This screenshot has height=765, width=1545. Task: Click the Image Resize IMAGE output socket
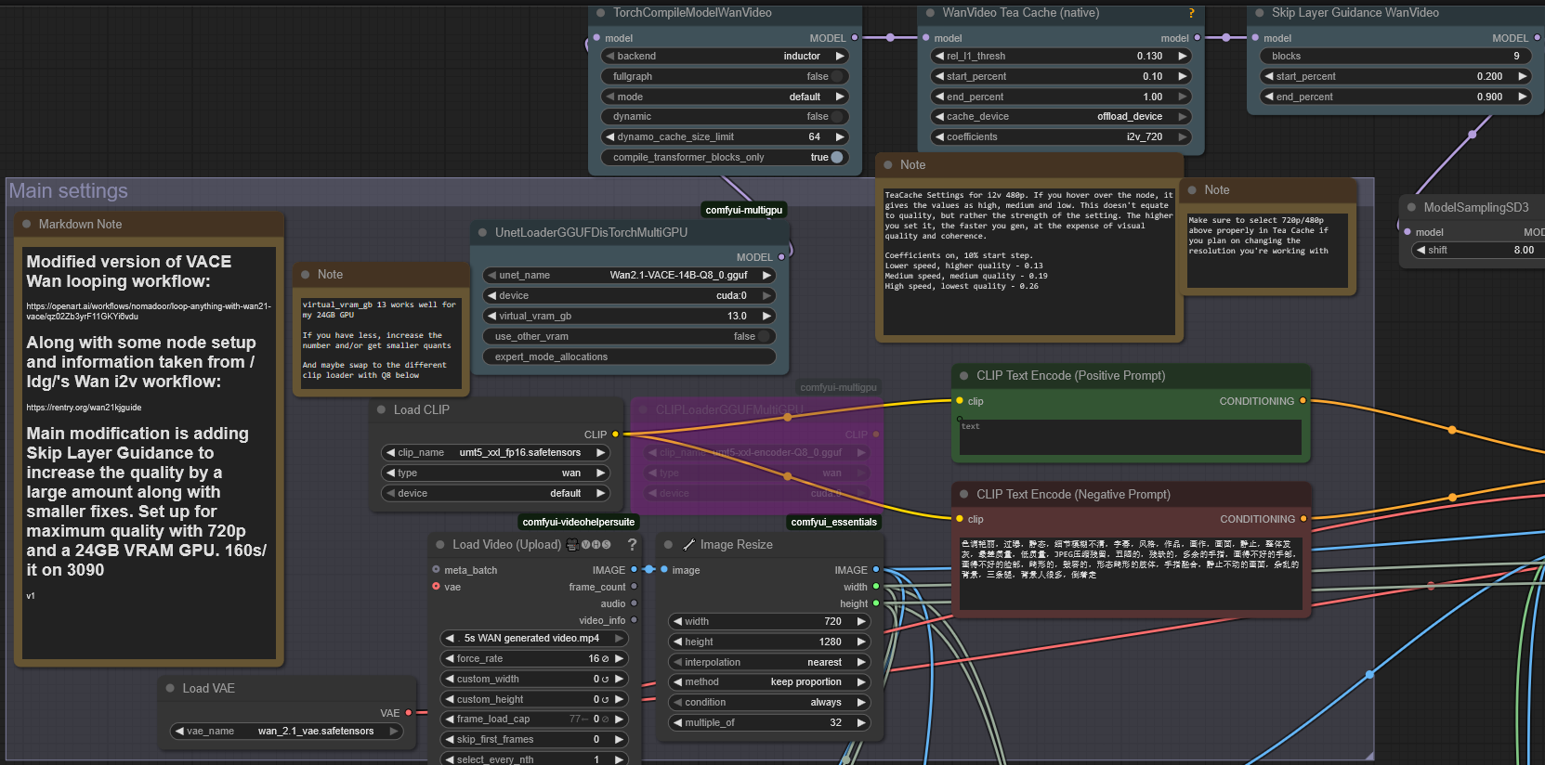coord(875,570)
